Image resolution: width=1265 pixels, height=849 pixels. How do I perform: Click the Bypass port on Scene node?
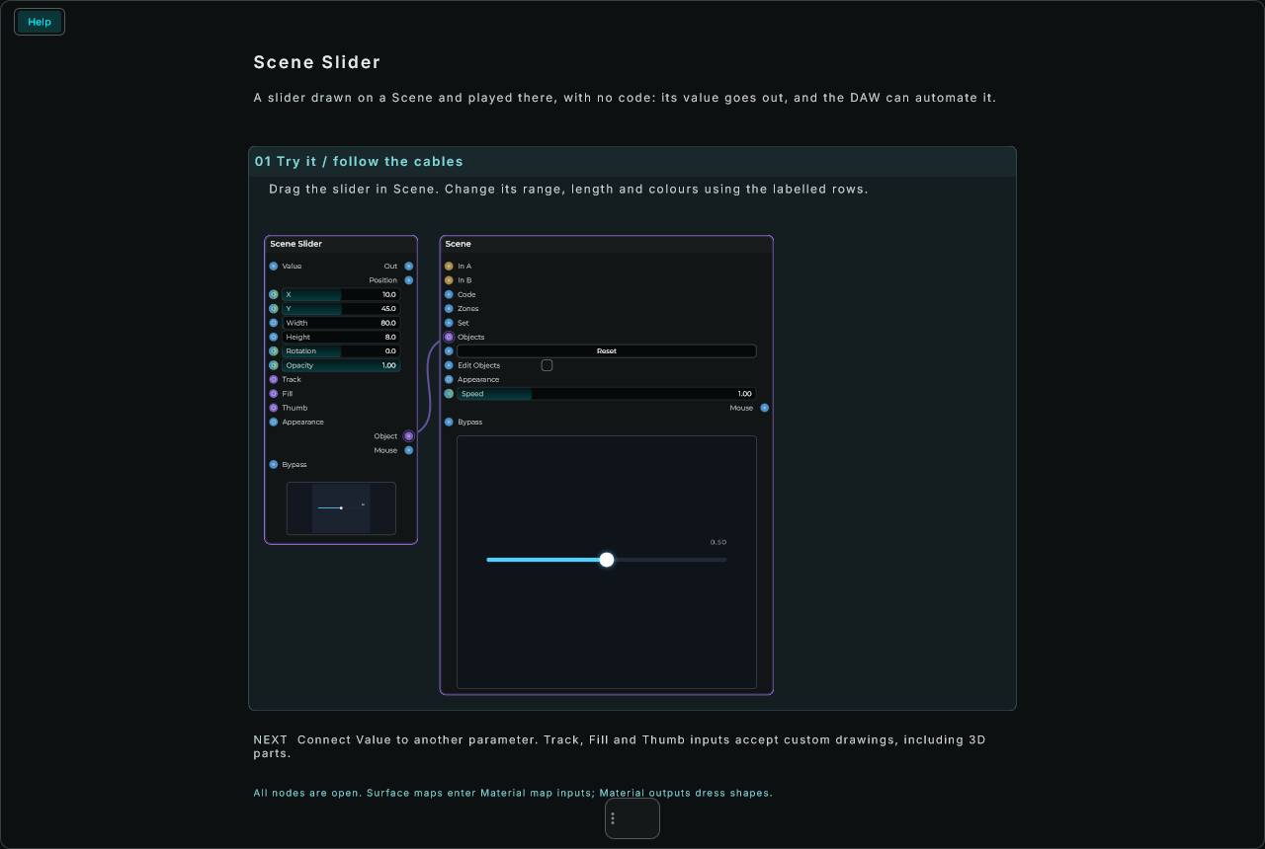[x=449, y=423]
